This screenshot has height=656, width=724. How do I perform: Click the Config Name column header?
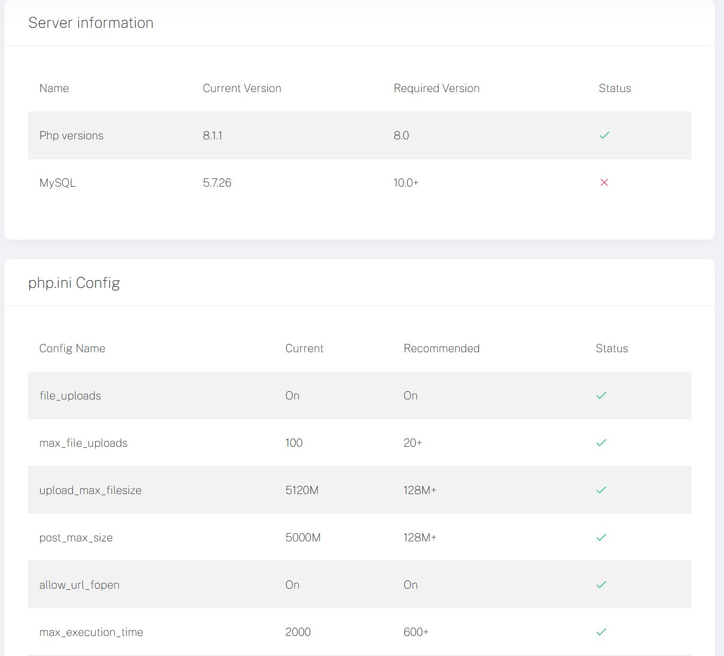[x=72, y=349]
